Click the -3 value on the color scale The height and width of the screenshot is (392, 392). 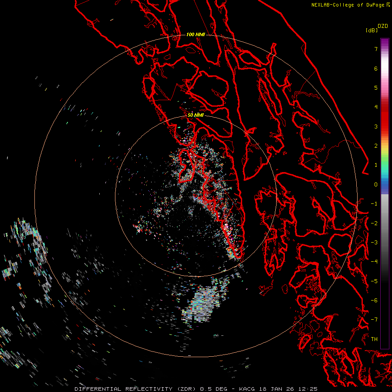coord(374,243)
